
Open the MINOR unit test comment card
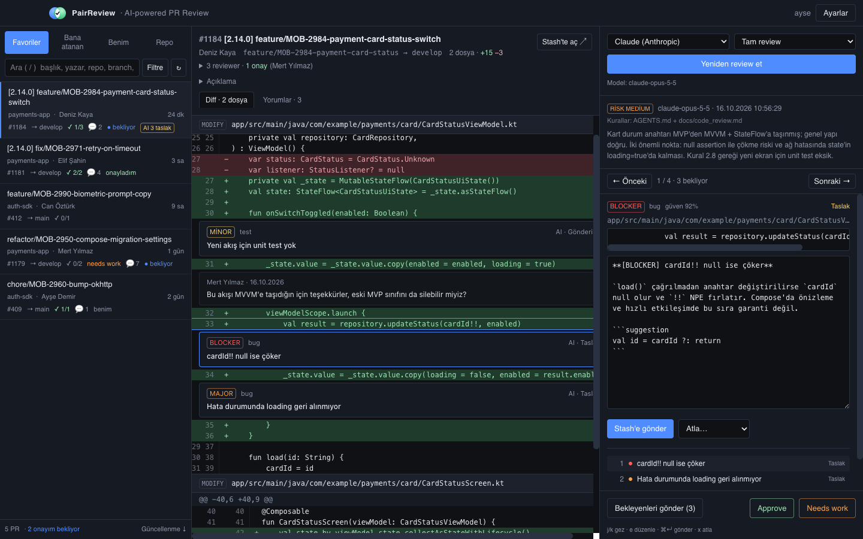point(396,238)
